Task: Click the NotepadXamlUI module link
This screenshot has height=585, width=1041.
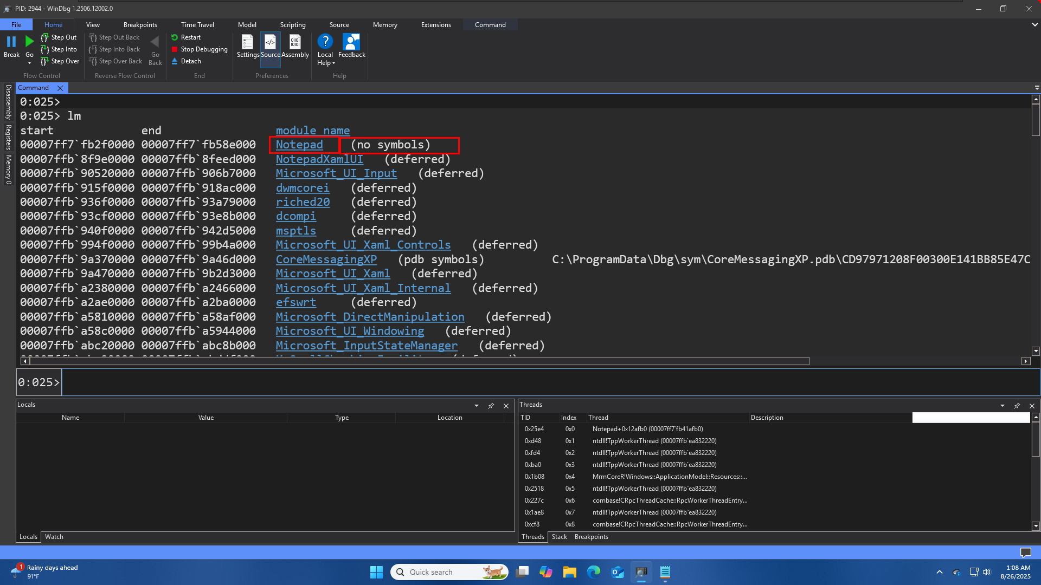Action: click(x=319, y=159)
